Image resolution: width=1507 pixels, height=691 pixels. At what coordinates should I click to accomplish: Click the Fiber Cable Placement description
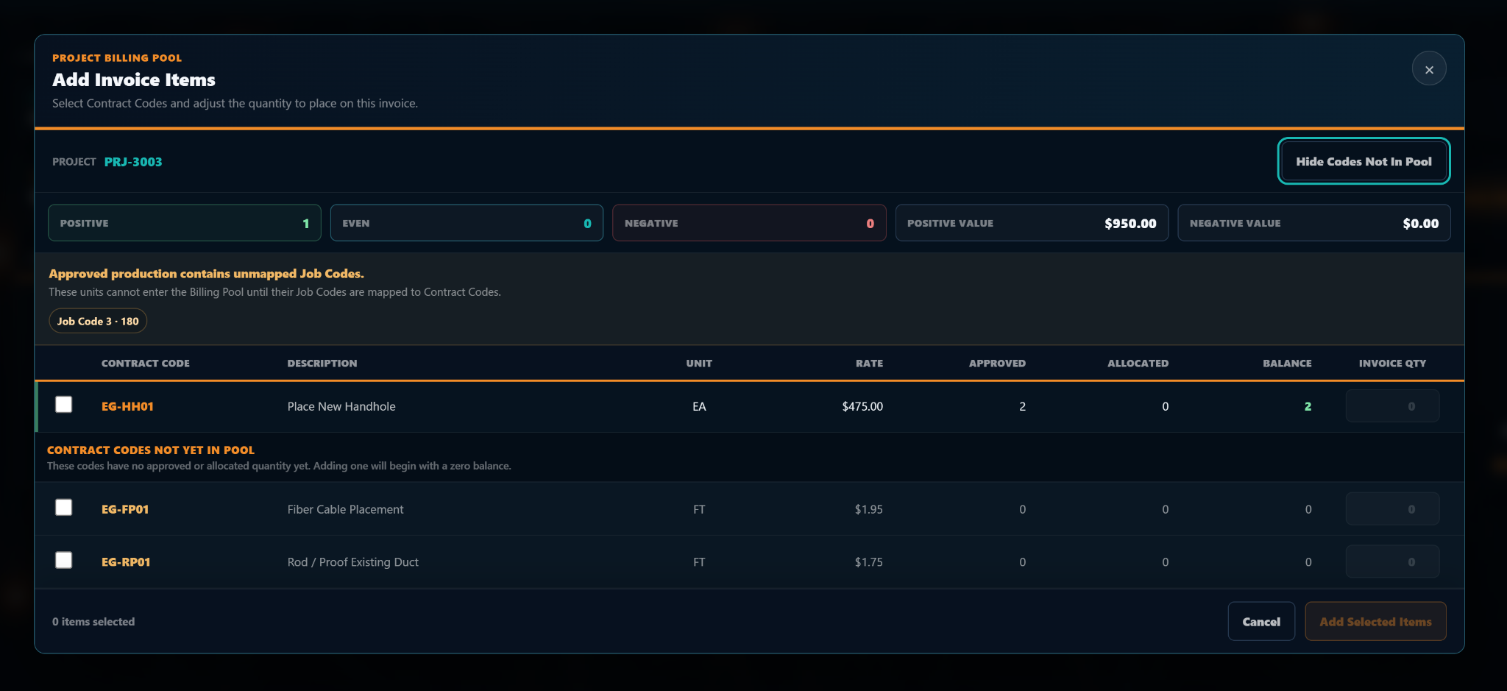point(345,509)
